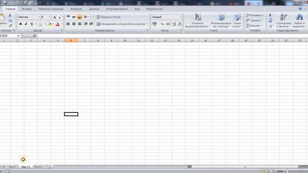This screenshot has width=308, height=173.
Task: Increase the cell indent
Action: (91, 24)
